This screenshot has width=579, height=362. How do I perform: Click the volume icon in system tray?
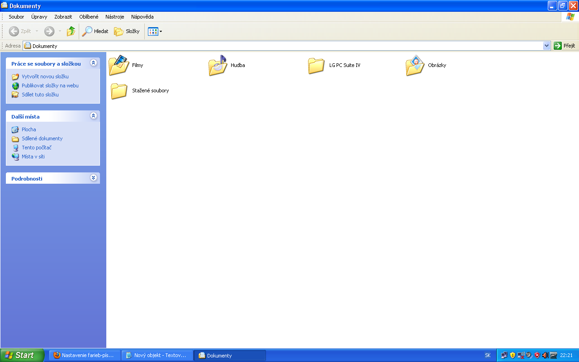pos(545,355)
